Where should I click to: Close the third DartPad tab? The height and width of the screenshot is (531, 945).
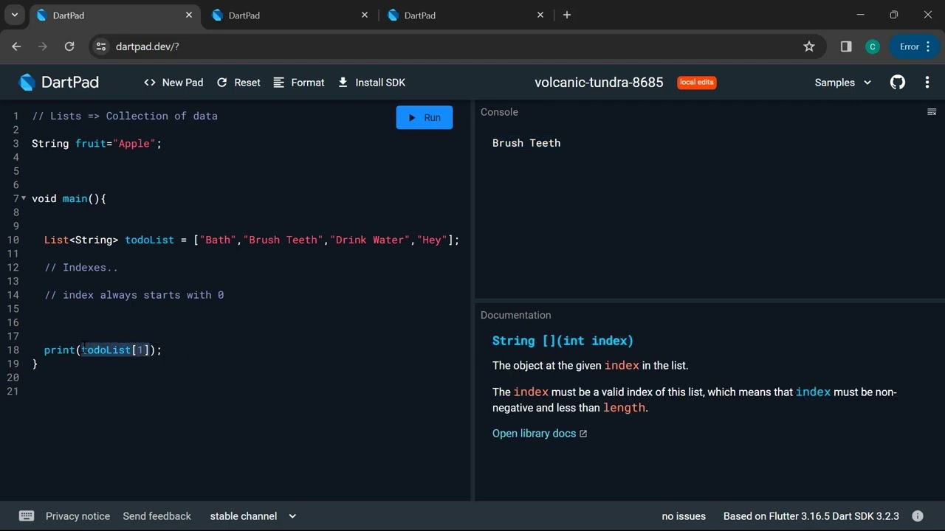540,15
